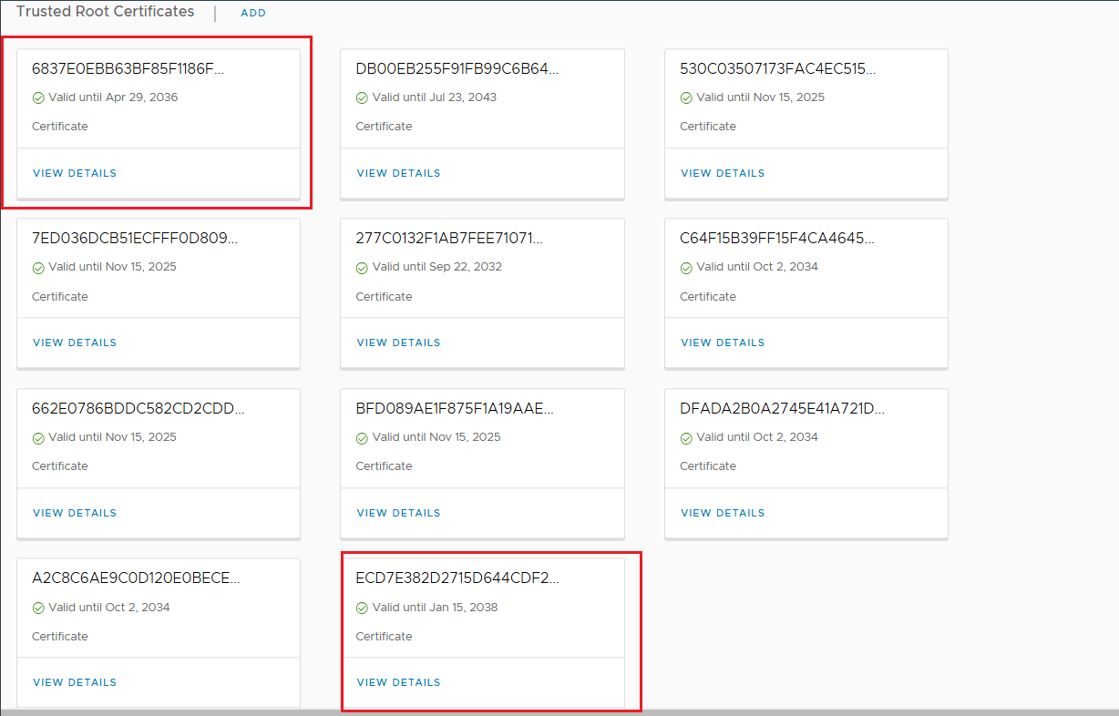This screenshot has width=1119, height=716.
Task: Select certificate title 530C03507173FAC4EC515
Action: [778, 68]
